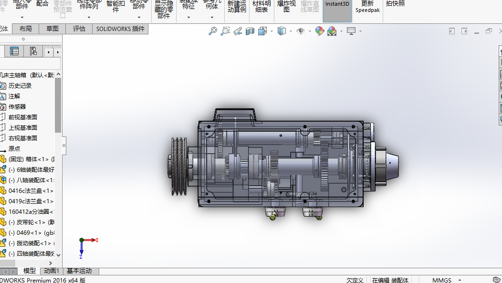Activate the Section View icon
The height and width of the screenshot is (283, 502).
(x=250, y=31)
